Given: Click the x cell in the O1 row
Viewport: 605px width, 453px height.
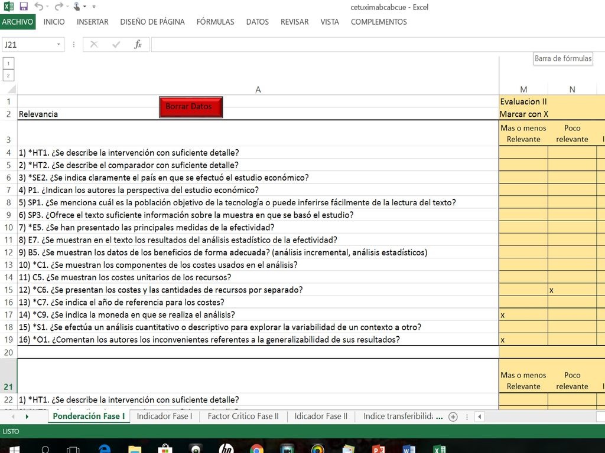Looking at the screenshot, I should coord(523,340).
